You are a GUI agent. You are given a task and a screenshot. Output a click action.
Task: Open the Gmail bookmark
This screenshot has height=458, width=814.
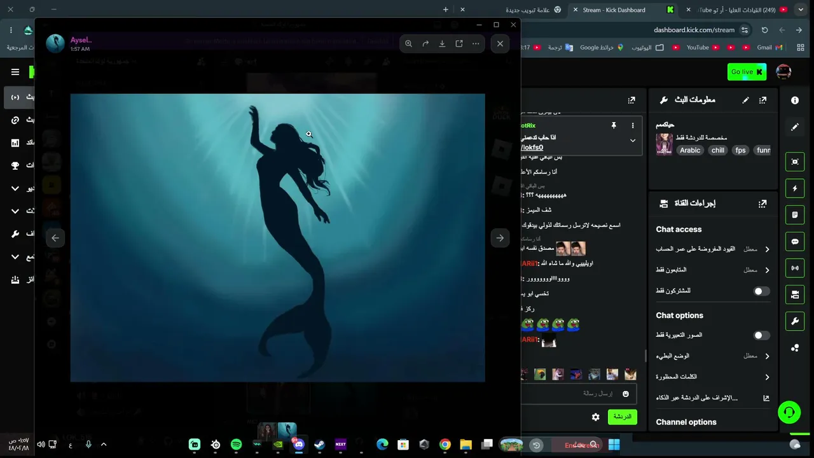click(769, 47)
